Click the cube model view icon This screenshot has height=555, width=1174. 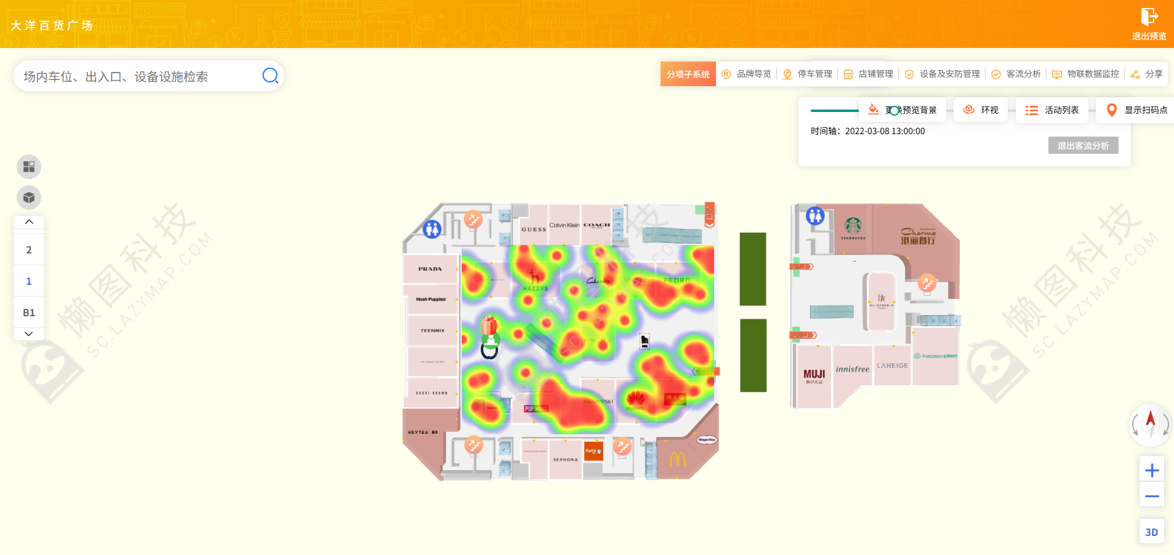[x=29, y=198]
